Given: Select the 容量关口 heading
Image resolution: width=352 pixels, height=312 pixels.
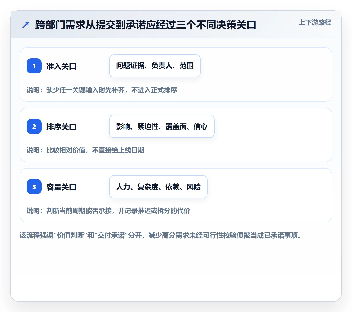Looking at the screenshot, I should tap(61, 187).
